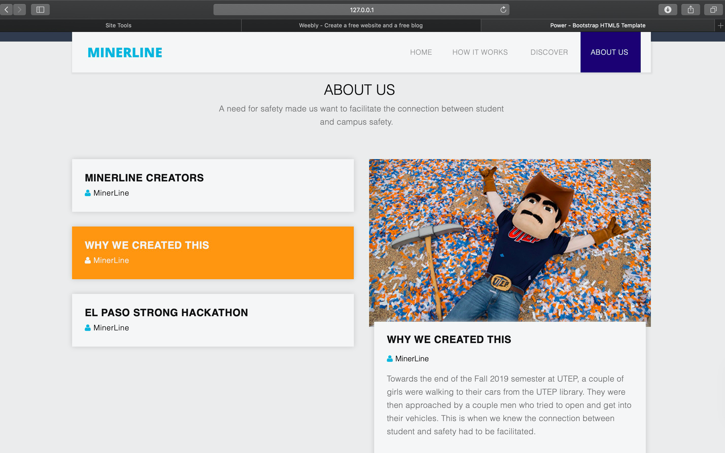Open the DISCOVER nav link
The height and width of the screenshot is (453, 725).
549,52
